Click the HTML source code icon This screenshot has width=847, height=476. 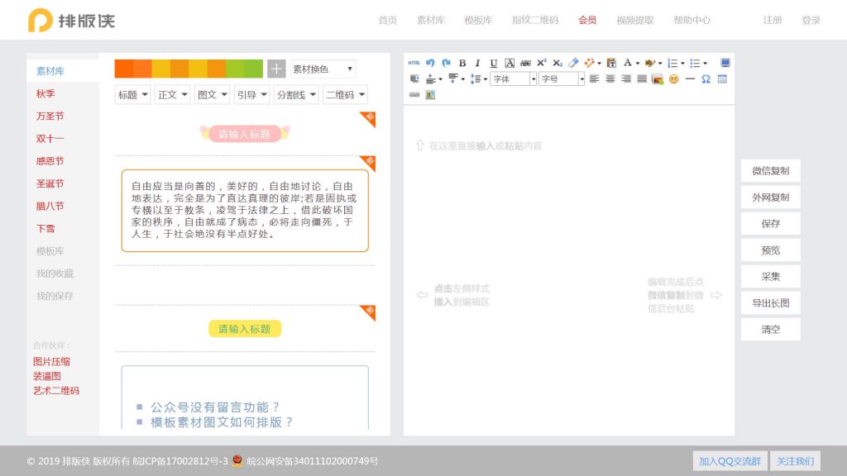pos(414,61)
